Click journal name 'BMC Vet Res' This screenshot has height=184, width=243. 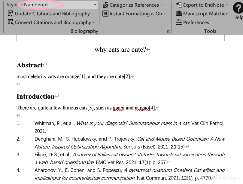click(110, 162)
